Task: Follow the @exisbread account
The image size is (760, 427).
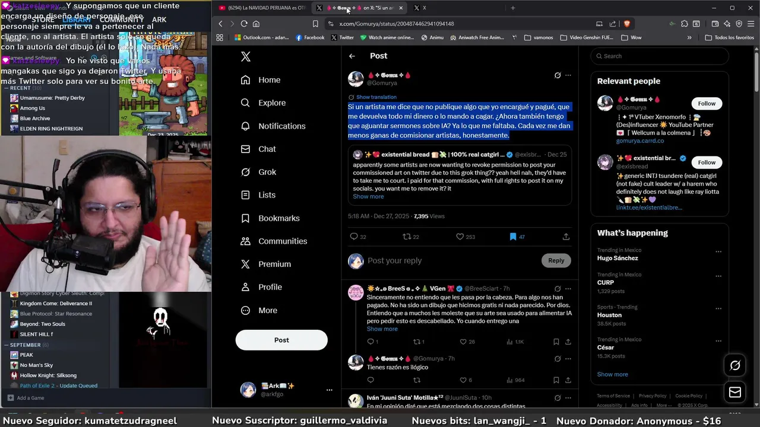Action: coord(707,162)
